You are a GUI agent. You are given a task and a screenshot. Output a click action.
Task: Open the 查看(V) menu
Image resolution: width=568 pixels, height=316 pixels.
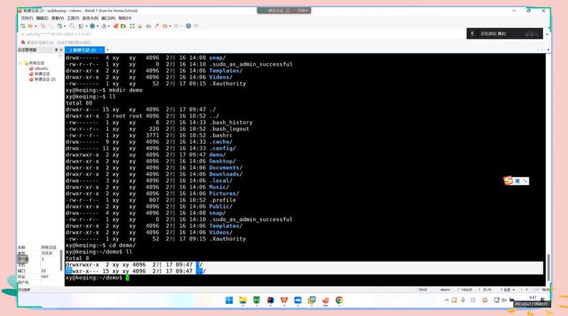point(58,18)
